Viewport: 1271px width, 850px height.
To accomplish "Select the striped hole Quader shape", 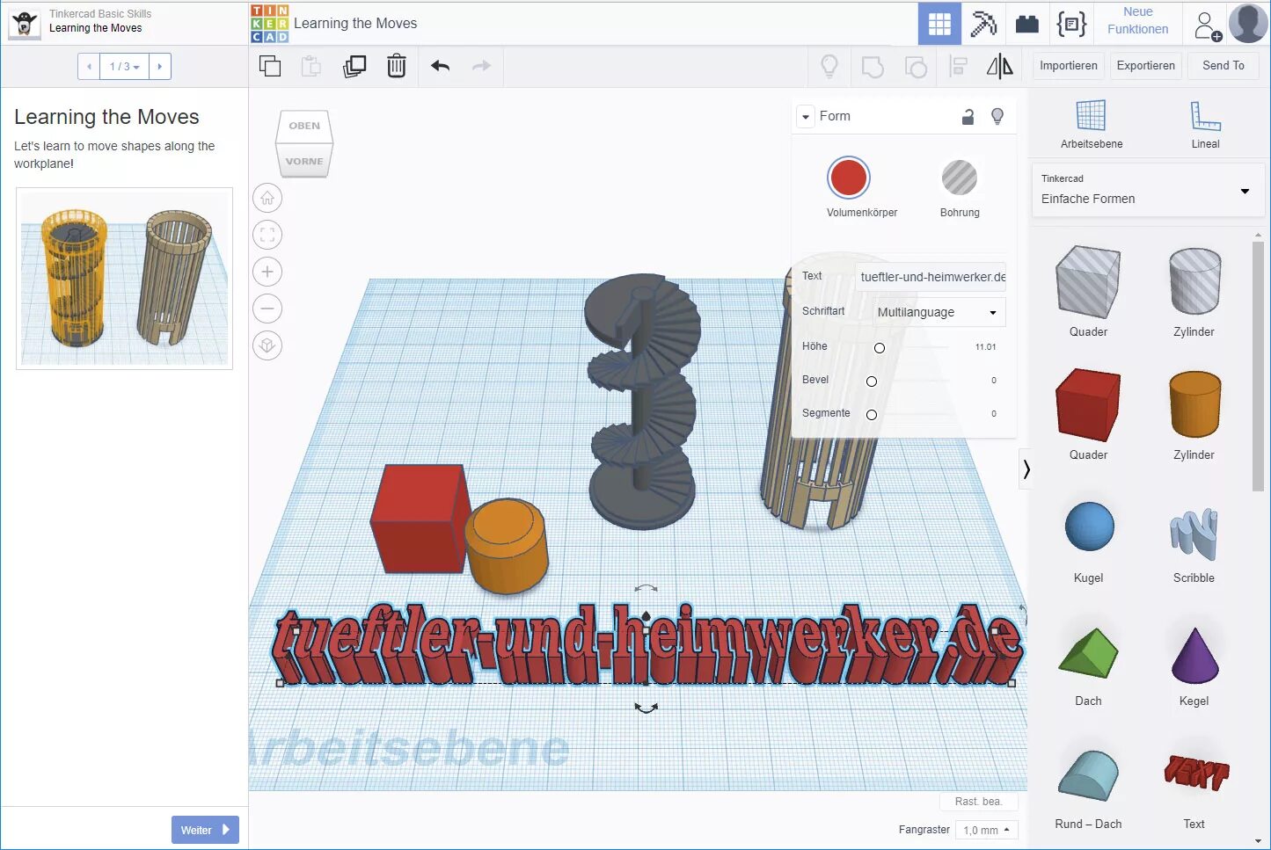I will click(x=1088, y=282).
